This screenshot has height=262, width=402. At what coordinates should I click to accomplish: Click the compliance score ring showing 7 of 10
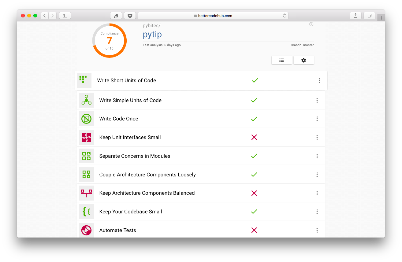pyautogui.click(x=109, y=41)
